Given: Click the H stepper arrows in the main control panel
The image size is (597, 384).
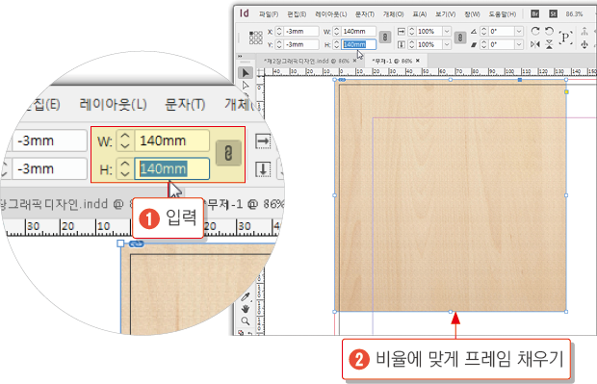Looking at the screenshot, I should tap(337, 44).
